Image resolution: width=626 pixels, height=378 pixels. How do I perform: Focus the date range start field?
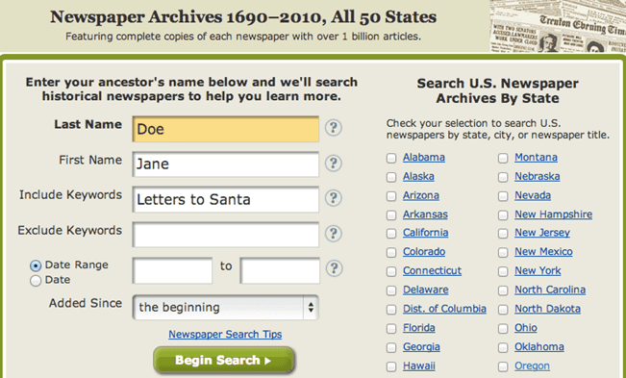click(172, 270)
